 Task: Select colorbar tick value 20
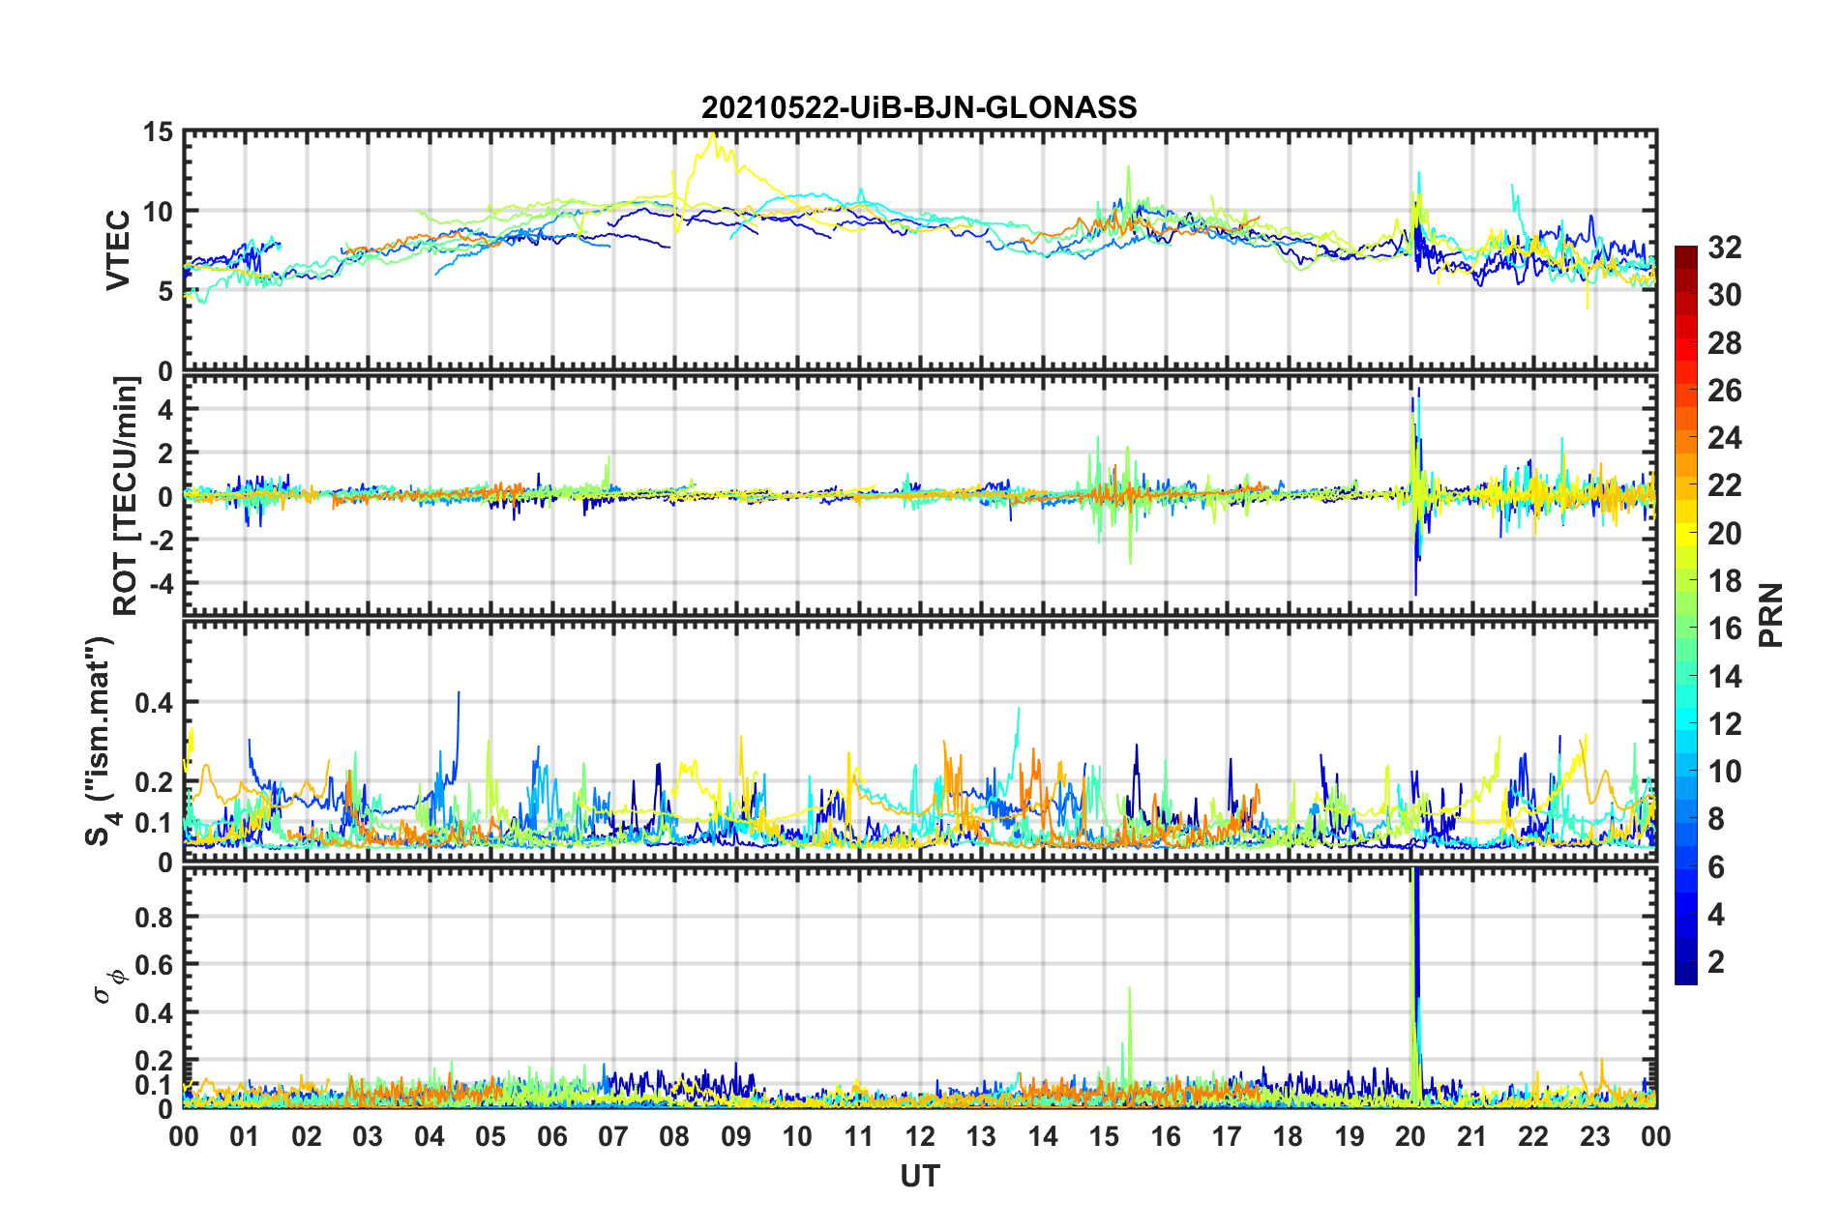(x=1724, y=533)
